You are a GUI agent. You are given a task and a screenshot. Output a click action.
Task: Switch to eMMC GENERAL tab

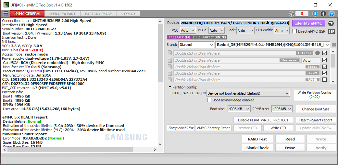tap(27, 14)
